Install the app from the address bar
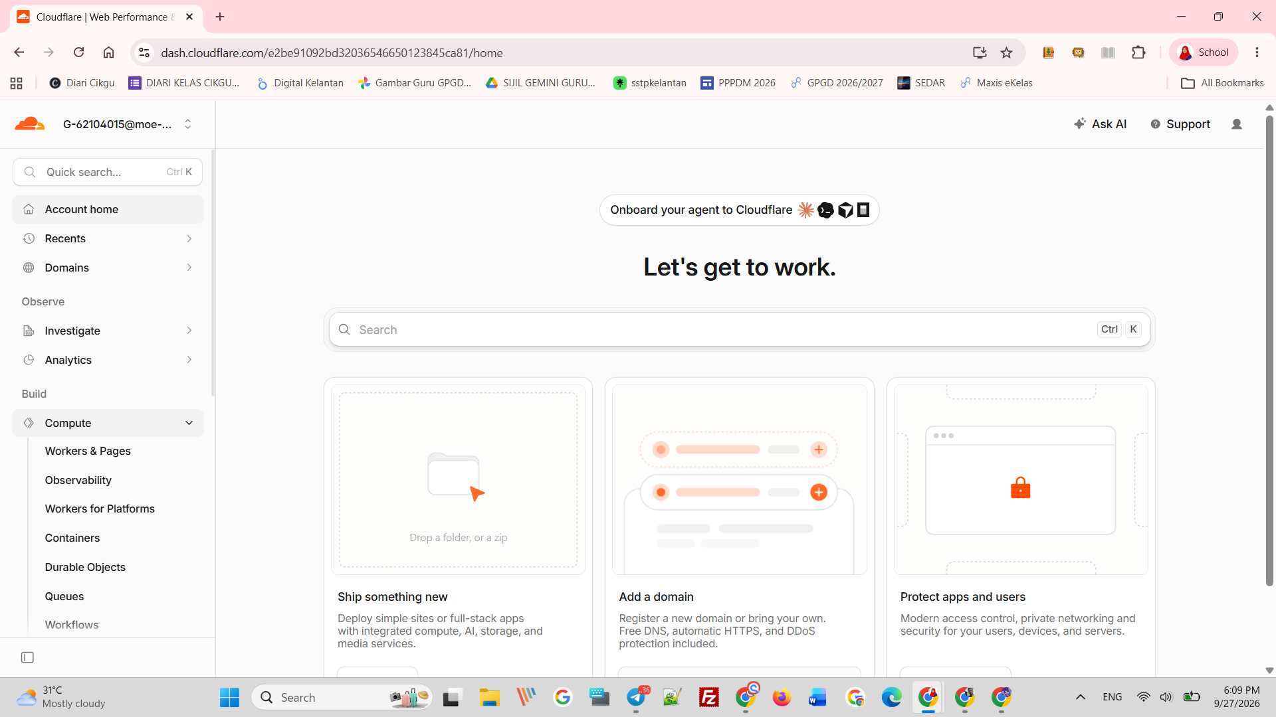This screenshot has height=717, width=1276. 980,52
